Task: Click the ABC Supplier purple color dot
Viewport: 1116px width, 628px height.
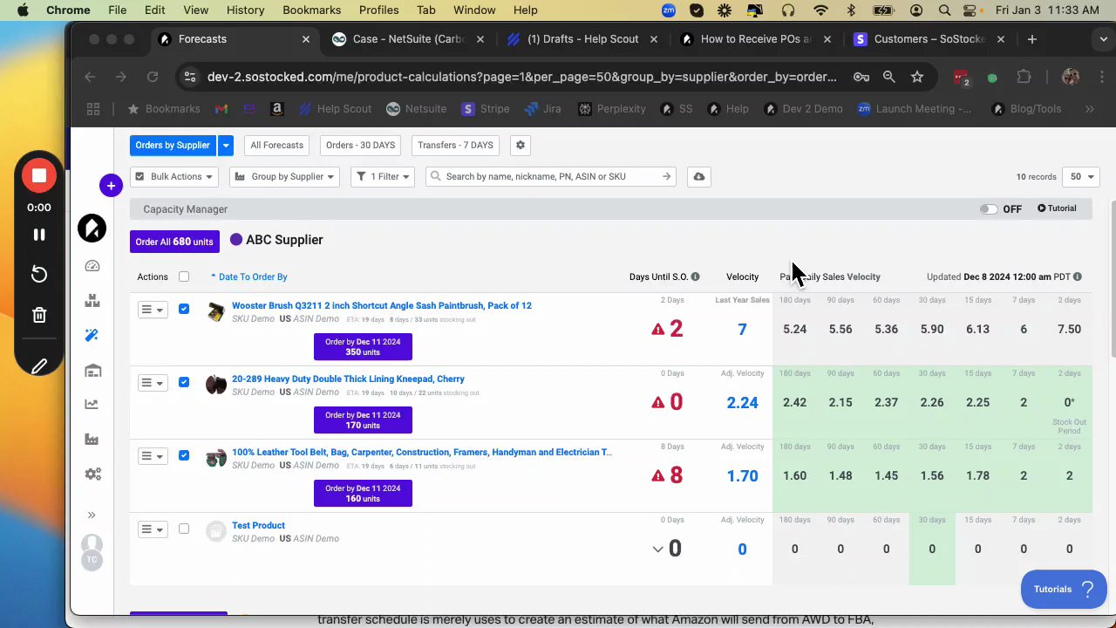Action: (x=236, y=240)
